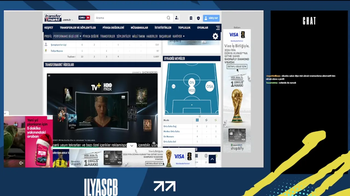
Task: Expand the Performans Bilgileri dropdown
Action: pos(67,36)
